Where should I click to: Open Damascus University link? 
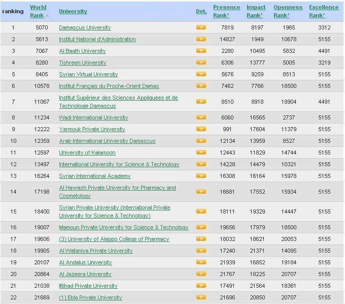85,27
